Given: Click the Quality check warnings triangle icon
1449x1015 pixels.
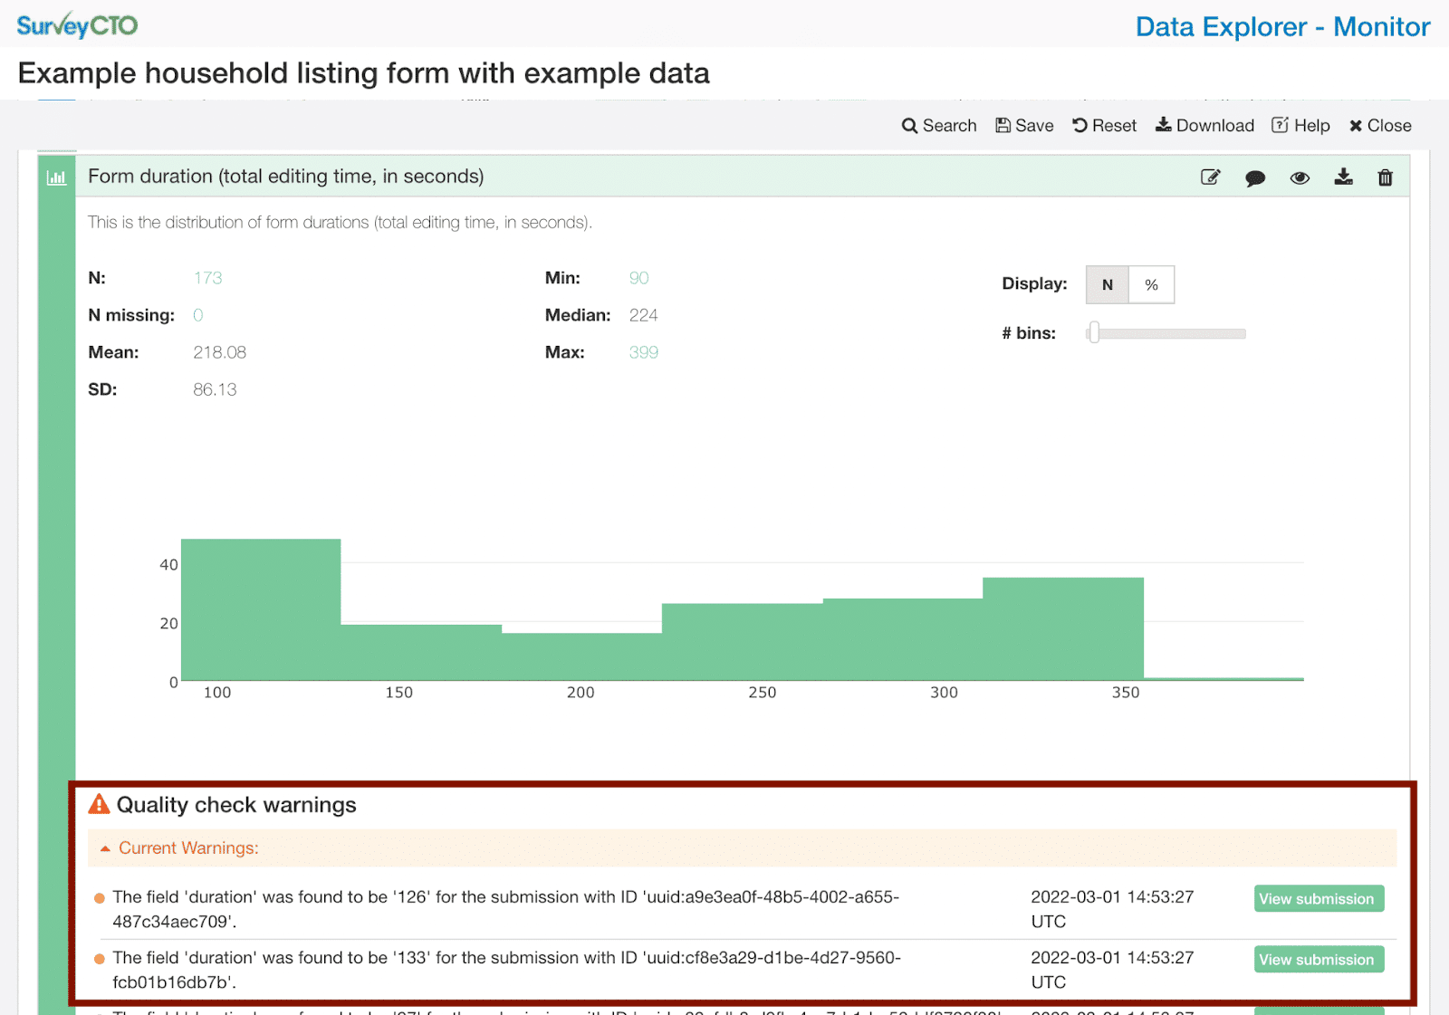Looking at the screenshot, I should [x=99, y=804].
